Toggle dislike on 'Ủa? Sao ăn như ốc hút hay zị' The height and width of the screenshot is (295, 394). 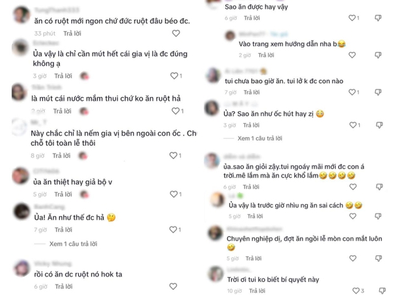[x=379, y=125]
